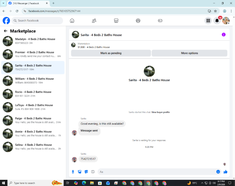
Task: Click the '$1,800 - 4 Beds 2 Baths House' listing text
Action: 94,47
